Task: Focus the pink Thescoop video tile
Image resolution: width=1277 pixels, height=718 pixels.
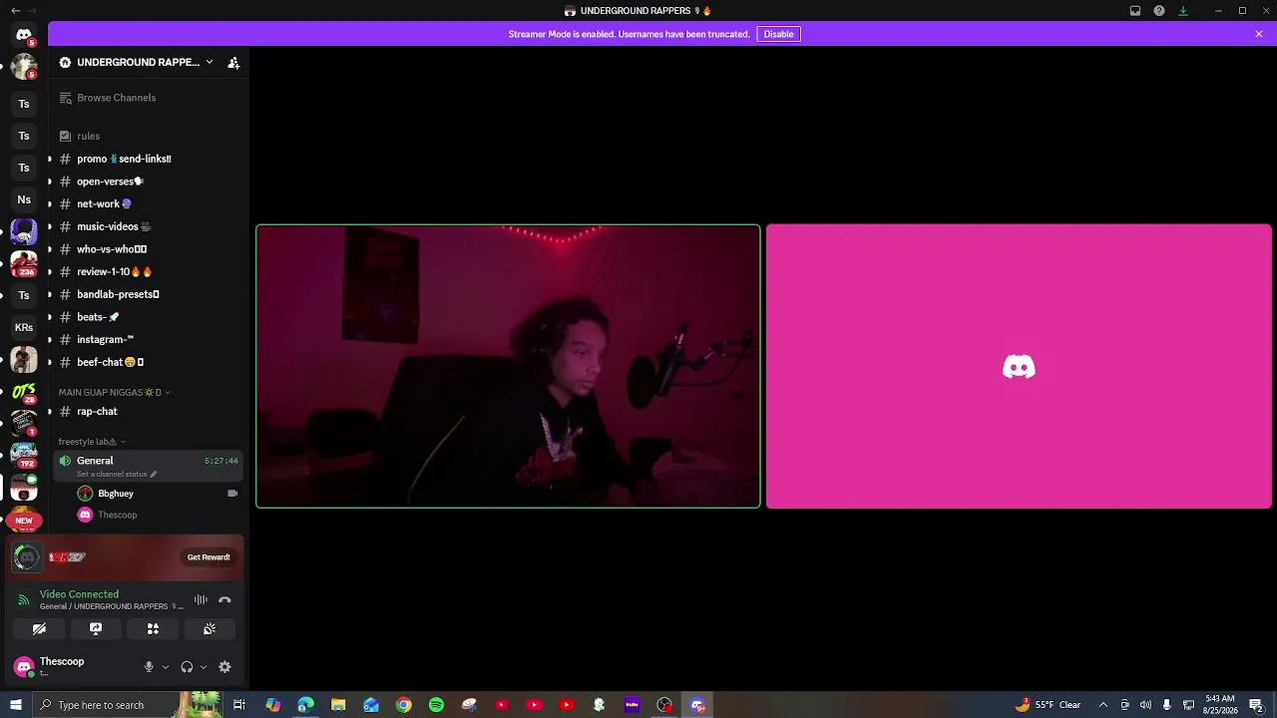Action: (x=1019, y=366)
